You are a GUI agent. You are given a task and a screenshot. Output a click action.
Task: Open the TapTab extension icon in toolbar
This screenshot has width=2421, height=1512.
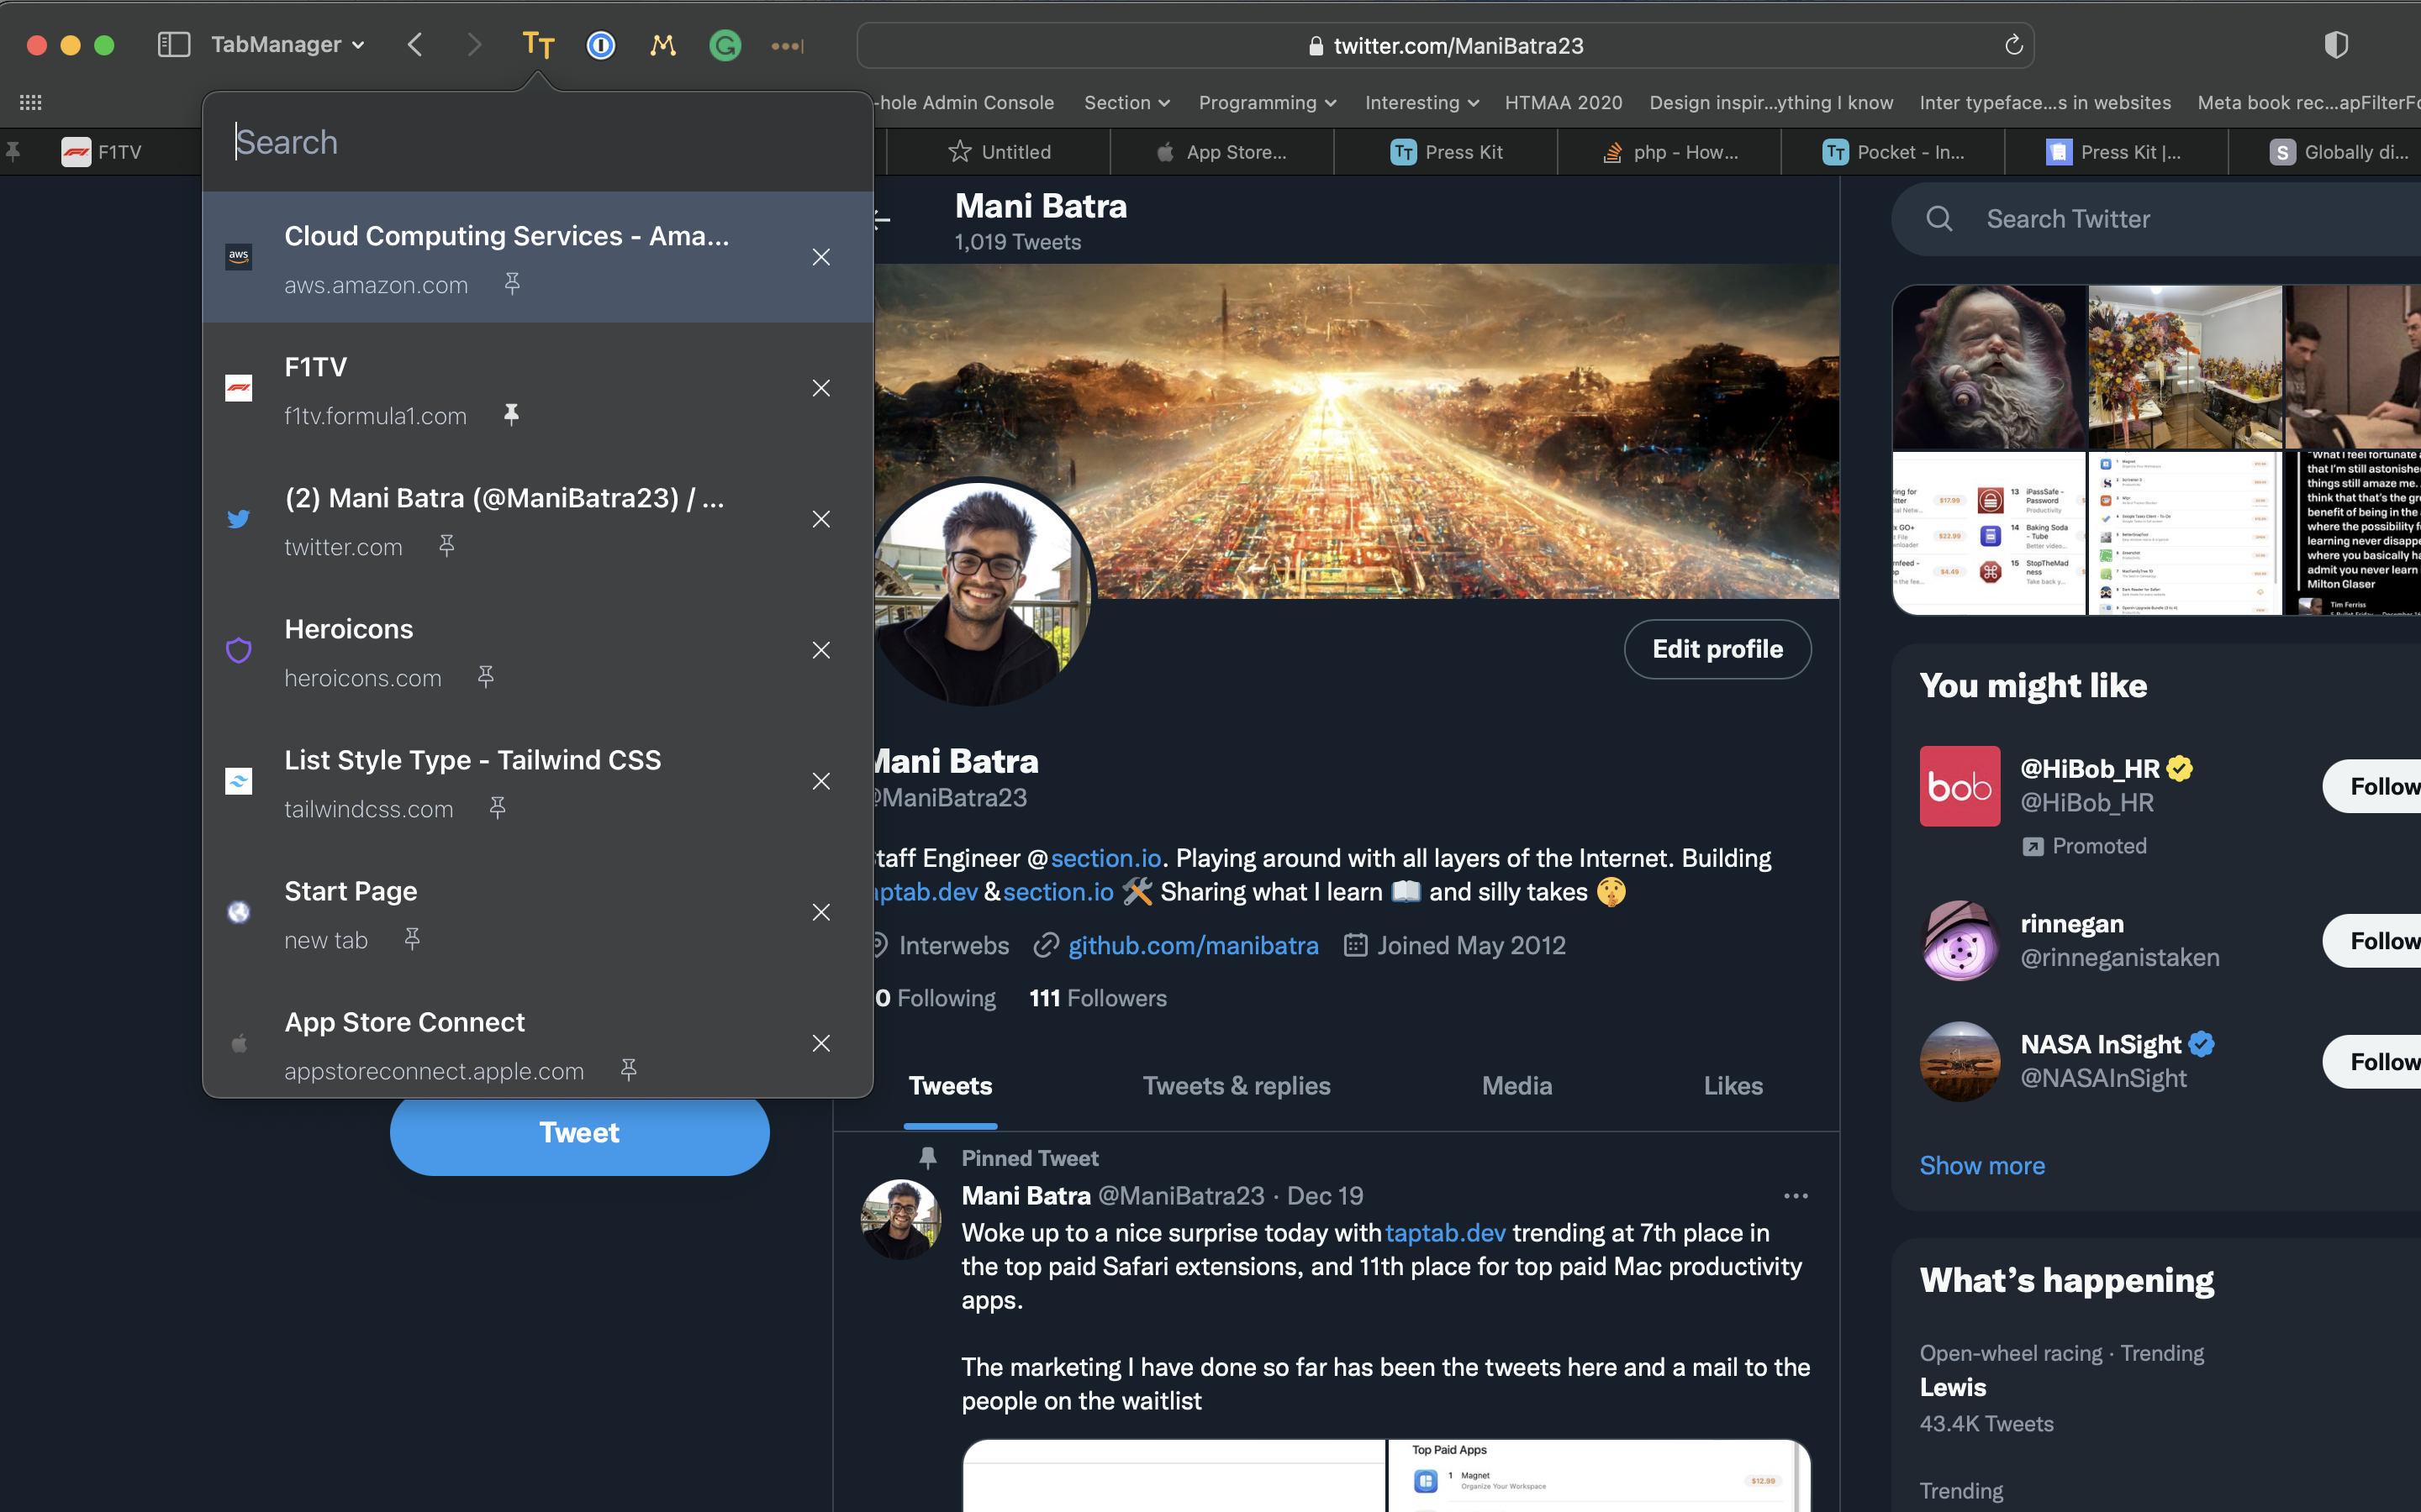pyautogui.click(x=538, y=45)
